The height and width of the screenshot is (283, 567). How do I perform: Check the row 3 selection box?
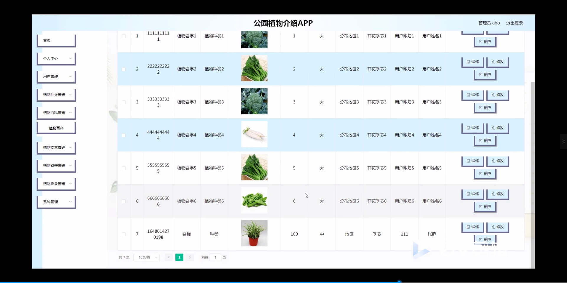124,102
